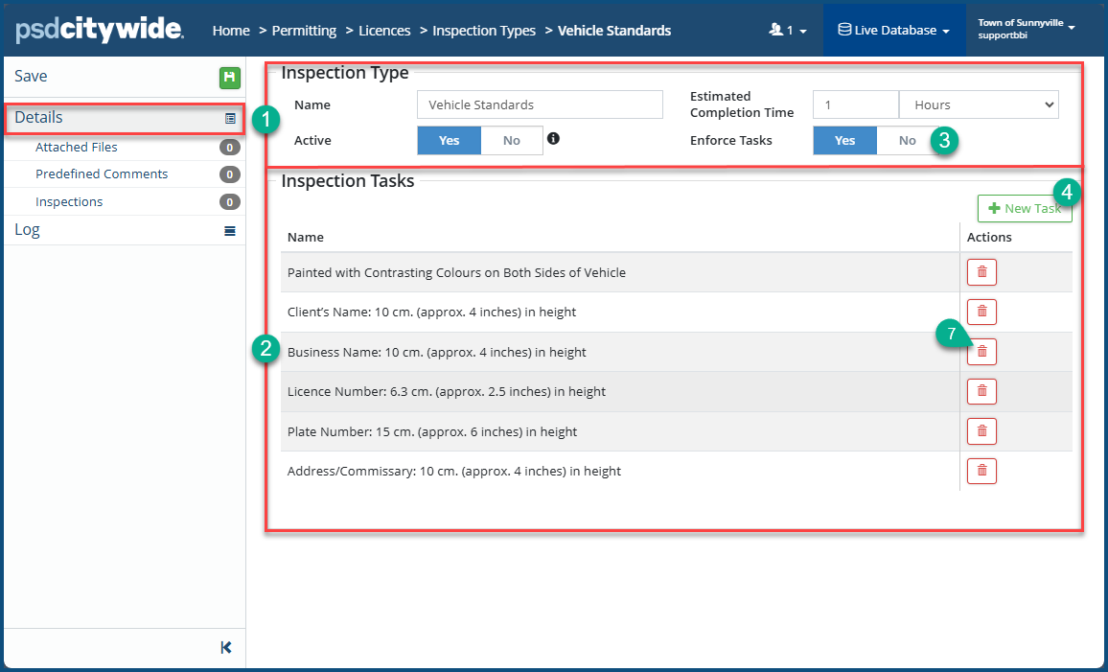Set Enforce Tasks to No
The height and width of the screenshot is (672, 1108).
click(x=906, y=141)
